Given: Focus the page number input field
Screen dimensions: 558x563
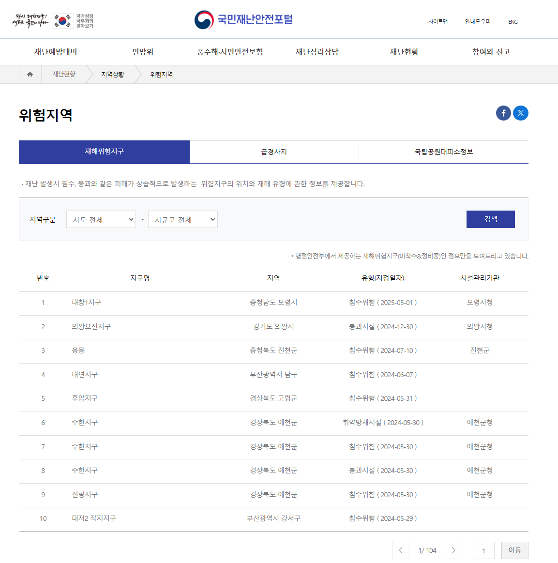Looking at the screenshot, I should (x=483, y=550).
